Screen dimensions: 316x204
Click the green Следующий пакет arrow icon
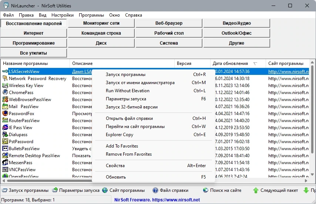point(256,190)
